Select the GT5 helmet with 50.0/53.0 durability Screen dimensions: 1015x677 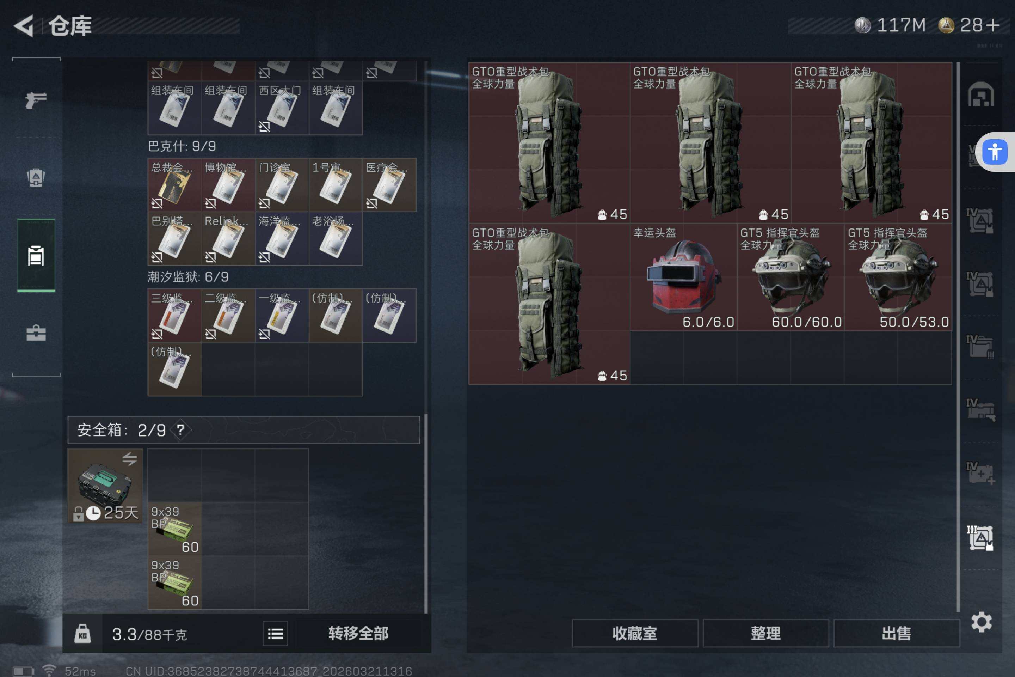tap(898, 277)
